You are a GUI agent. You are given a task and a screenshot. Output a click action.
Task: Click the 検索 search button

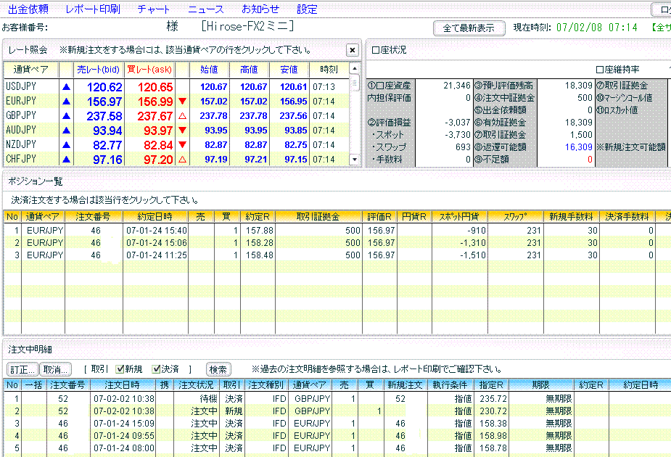point(218,369)
